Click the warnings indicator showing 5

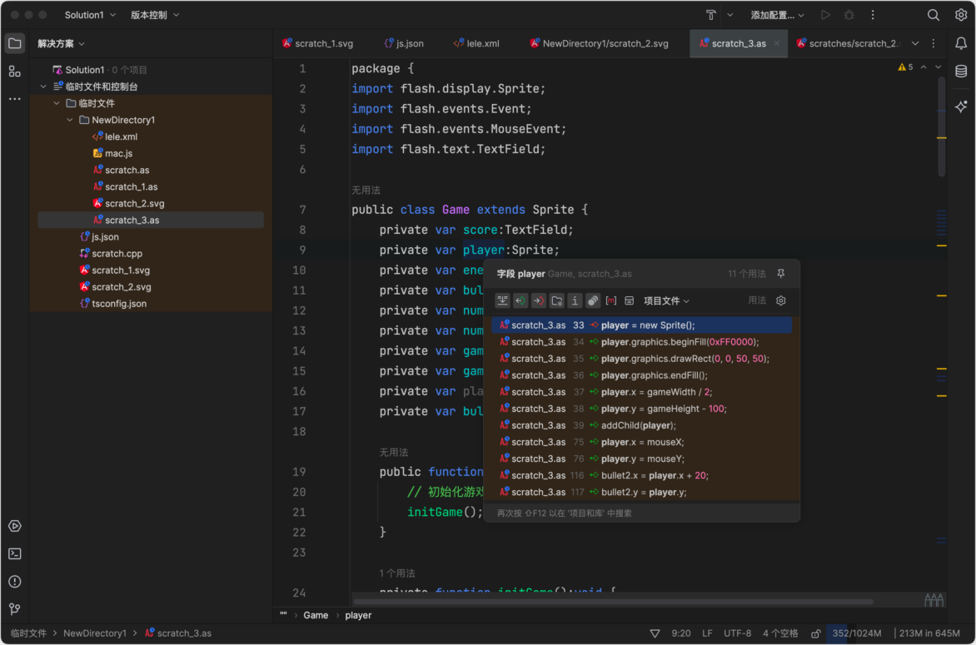click(906, 67)
